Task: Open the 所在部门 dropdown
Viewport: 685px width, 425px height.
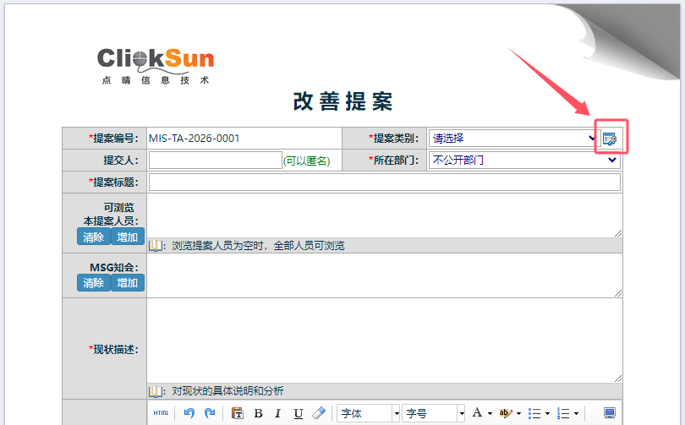Action: tap(524, 160)
